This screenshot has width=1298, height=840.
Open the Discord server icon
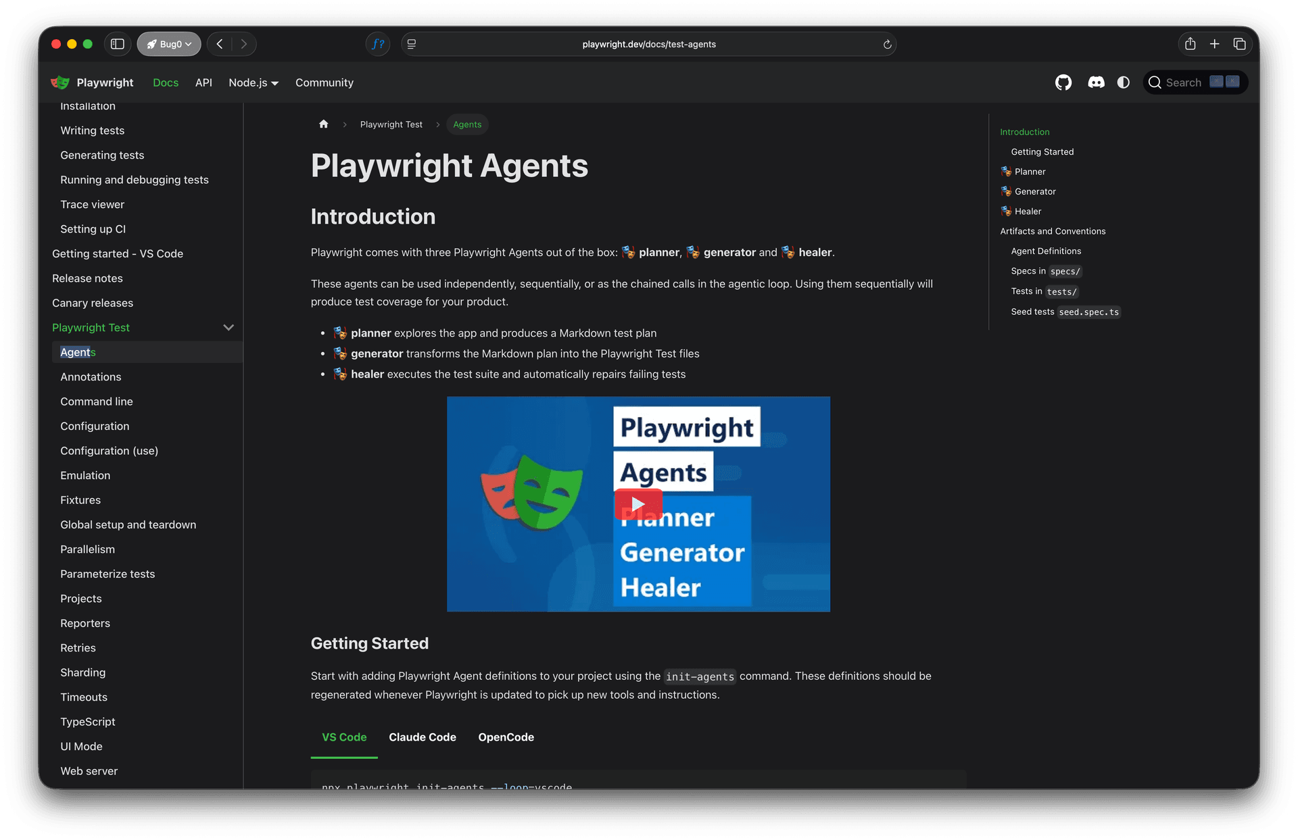tap(1096, 82)
